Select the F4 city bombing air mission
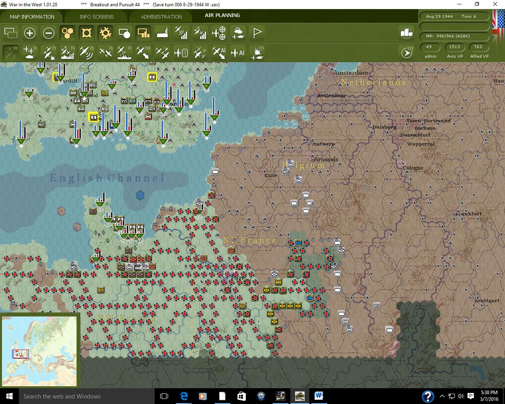 [x=67, y=52]
